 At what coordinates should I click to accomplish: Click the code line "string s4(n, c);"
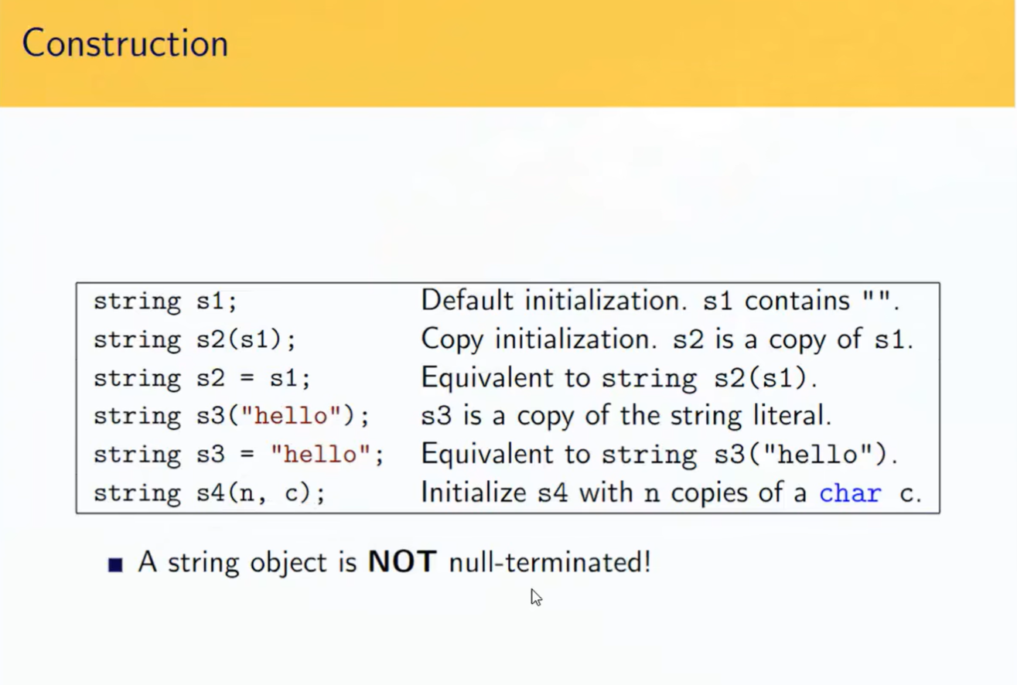coord(209,493)
